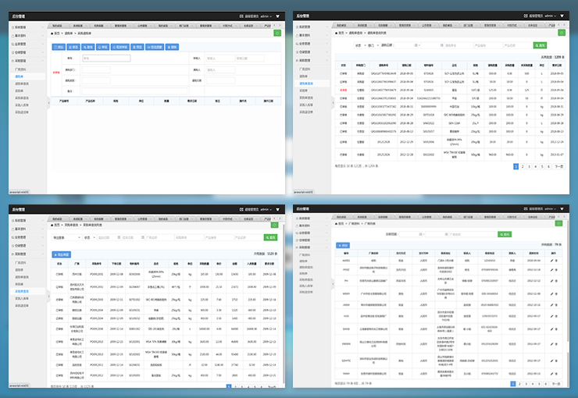Open 导出数据 dropdown in 采购单查询列表 window
578x398 pixels.
pos(66,237)
